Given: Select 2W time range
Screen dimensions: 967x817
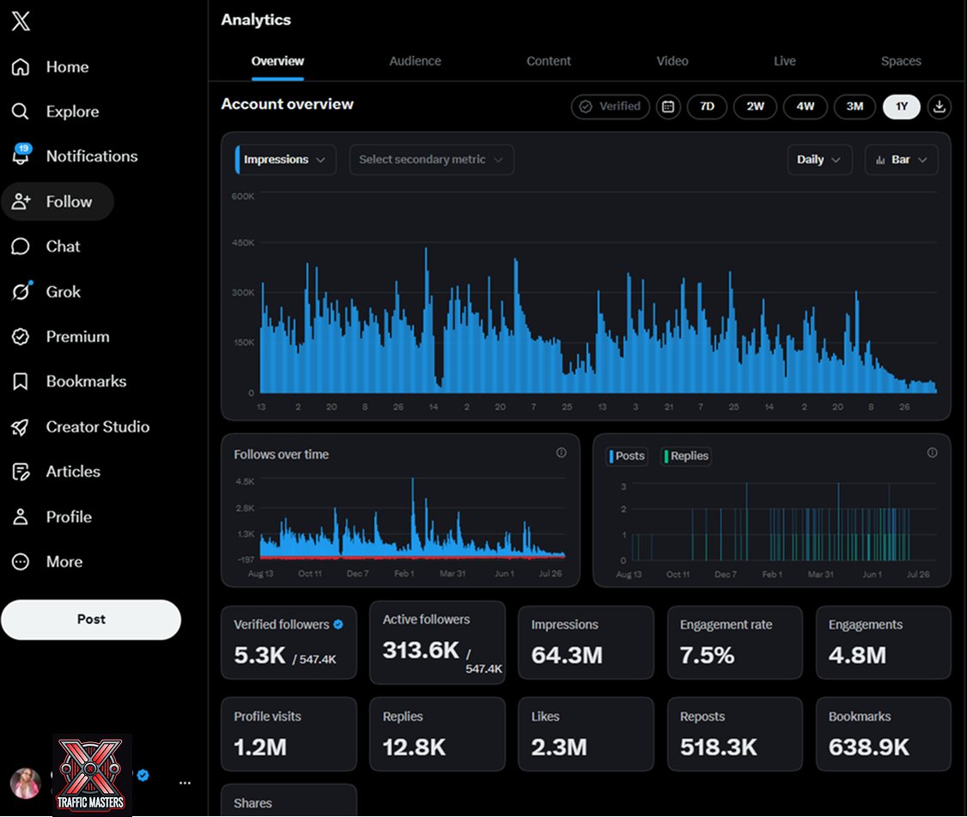Looking at the screenshot, I should point(755,107).
